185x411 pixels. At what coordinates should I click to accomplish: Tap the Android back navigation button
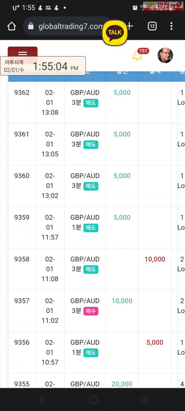pyautogui.click(x=42, y=400)
